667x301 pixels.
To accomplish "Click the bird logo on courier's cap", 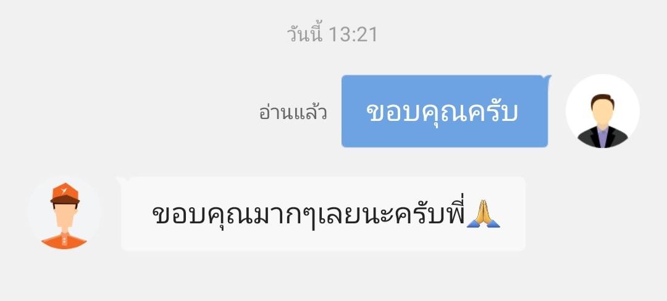I will pyautogui.click(x=64, y=190).
